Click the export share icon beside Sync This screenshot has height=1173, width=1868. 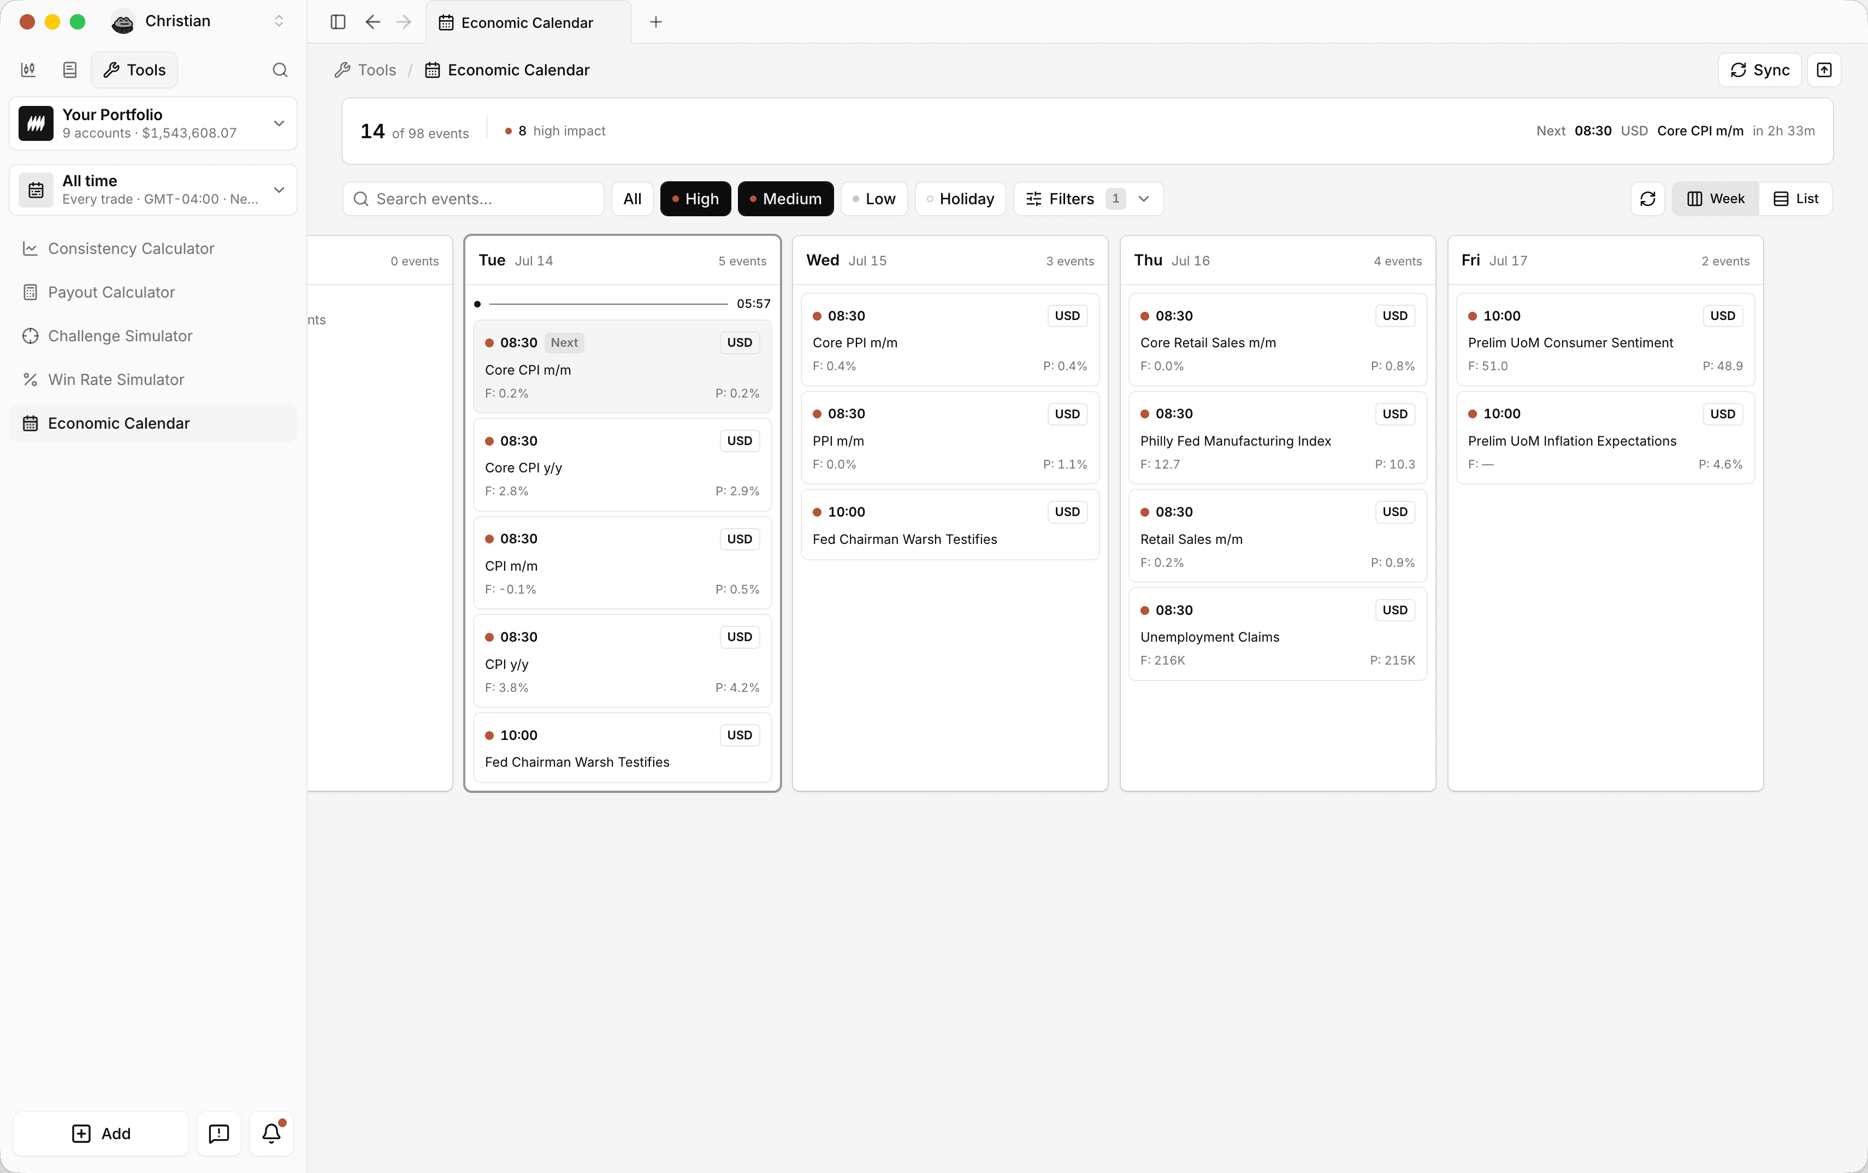point(1824,70)
